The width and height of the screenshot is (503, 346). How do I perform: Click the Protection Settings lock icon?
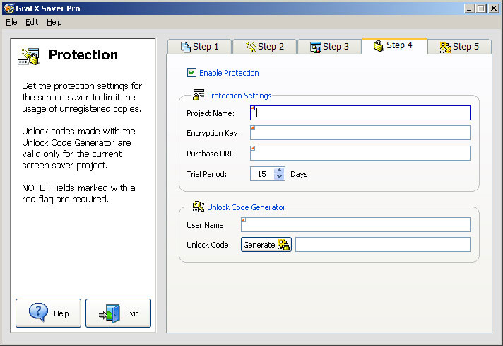(x=199, y=95)
